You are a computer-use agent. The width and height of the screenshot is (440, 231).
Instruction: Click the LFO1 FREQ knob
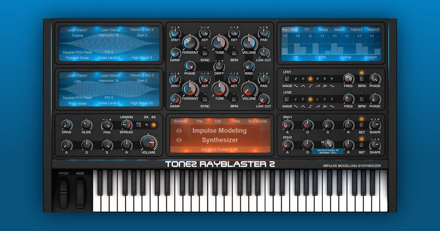click(348, 79)
